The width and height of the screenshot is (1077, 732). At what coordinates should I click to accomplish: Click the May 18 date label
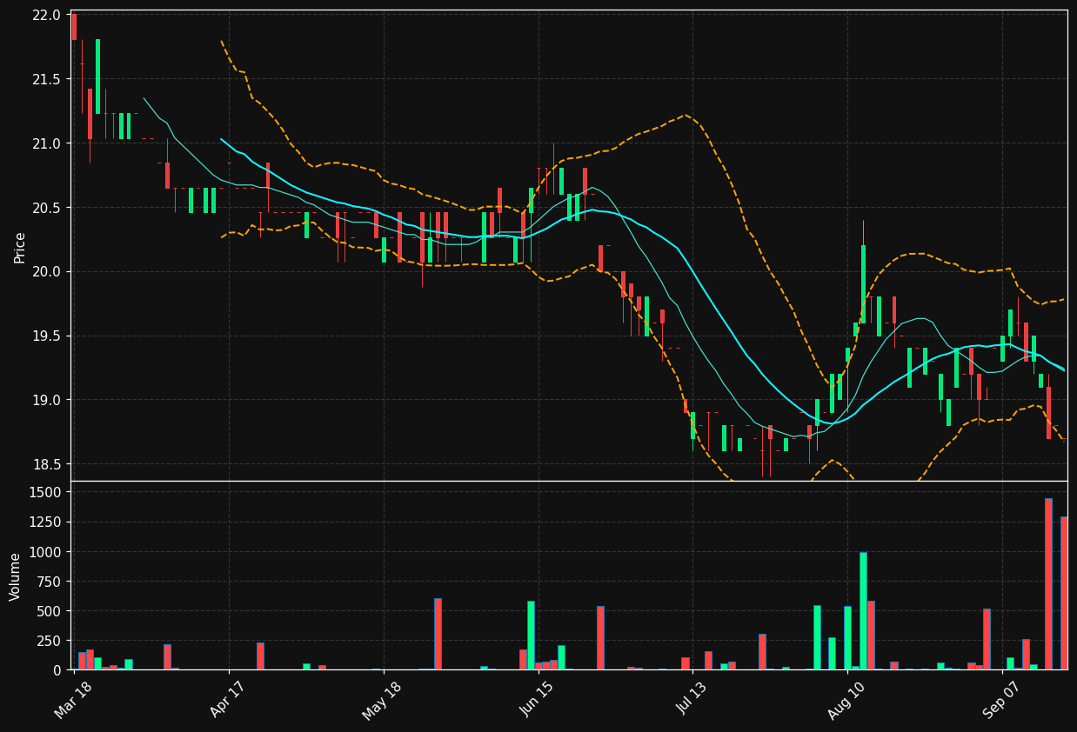[382, 700]
